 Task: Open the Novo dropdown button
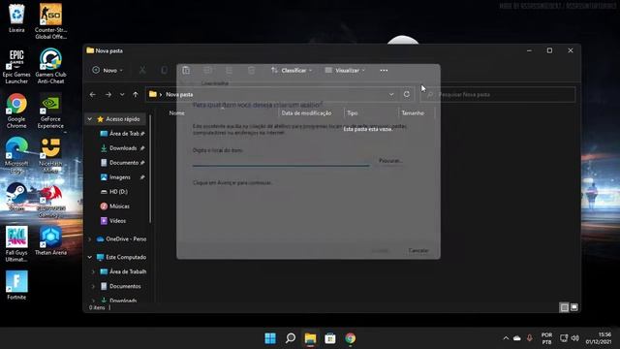pyautogui.click(x=108, y=71)
